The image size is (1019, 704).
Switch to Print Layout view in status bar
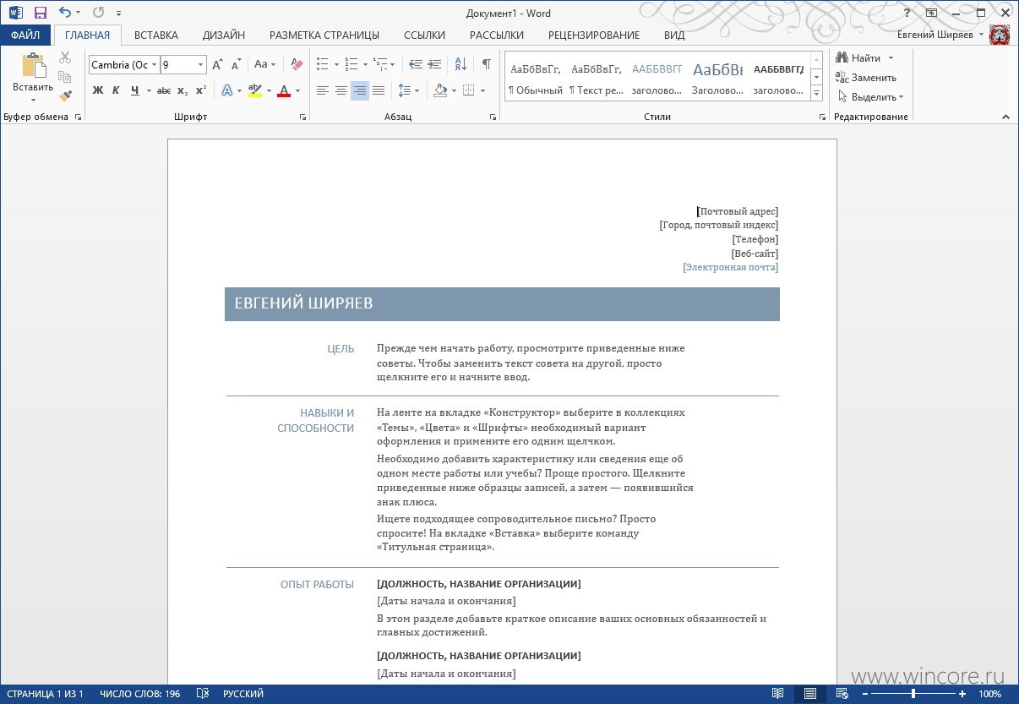tap(810, 694)
